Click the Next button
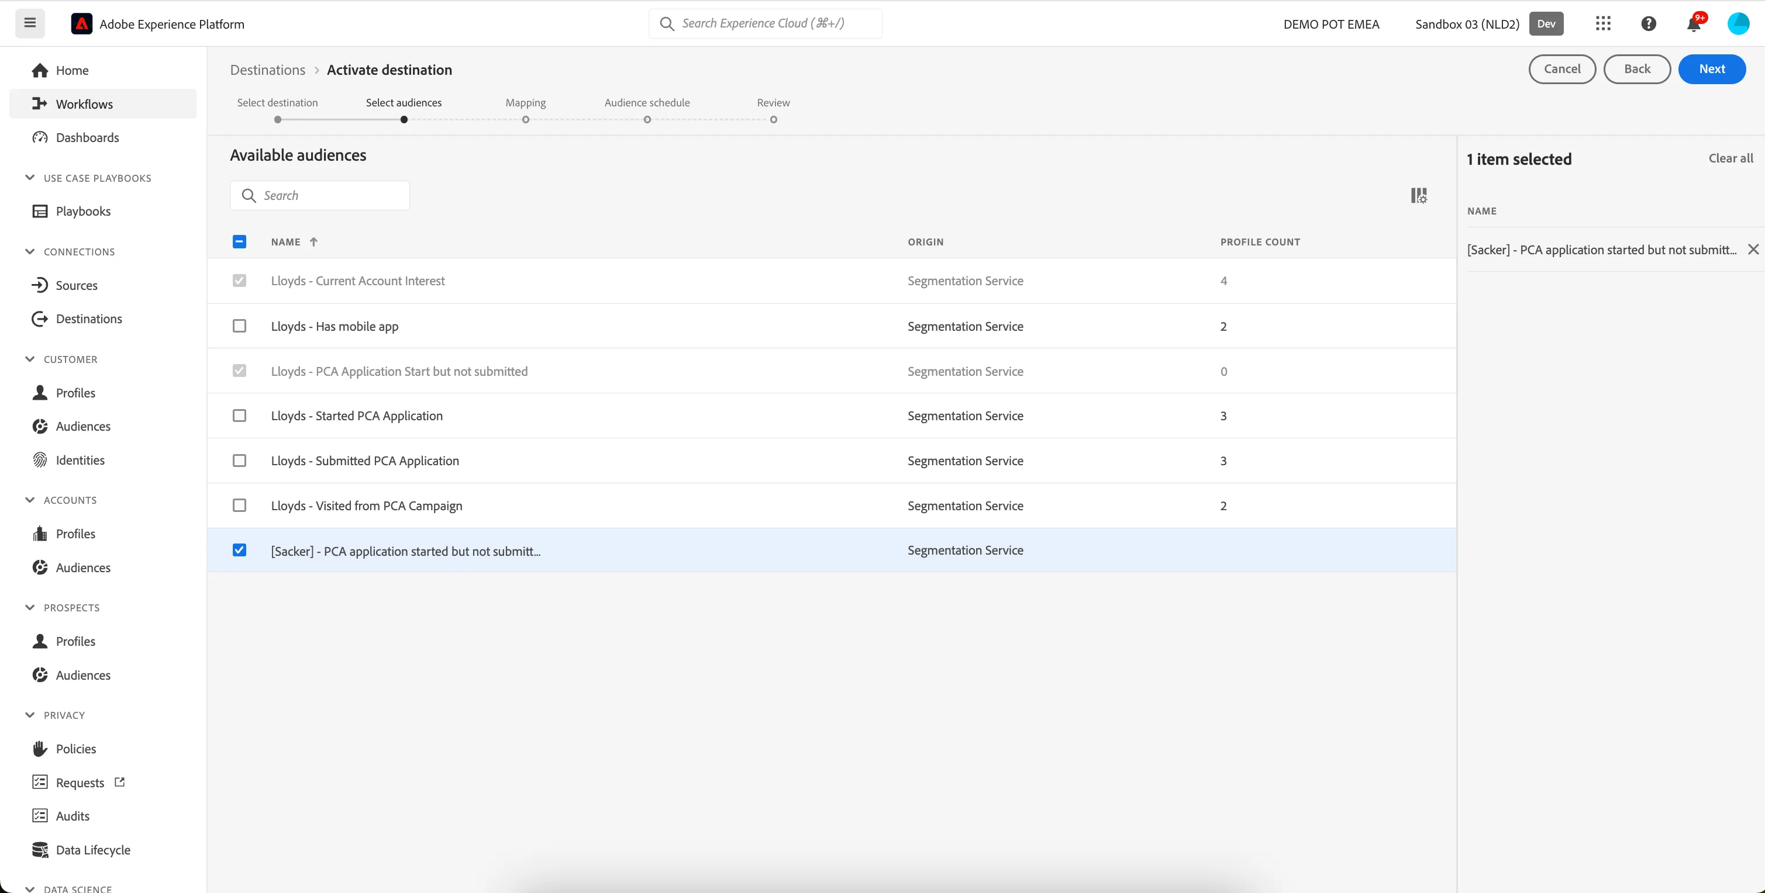This screenshot has height=893, width=1765. (1712, 69)
